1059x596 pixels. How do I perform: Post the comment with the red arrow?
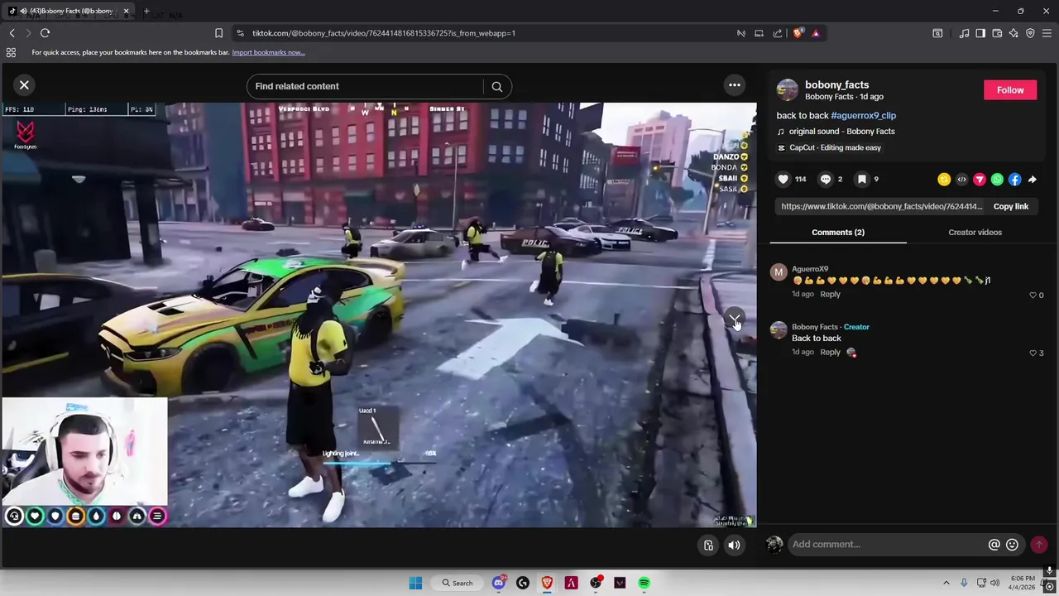(1038, 545)
